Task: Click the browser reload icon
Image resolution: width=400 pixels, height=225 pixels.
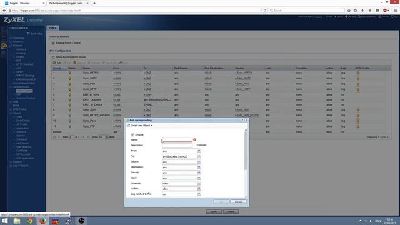Action: point(265,11)
